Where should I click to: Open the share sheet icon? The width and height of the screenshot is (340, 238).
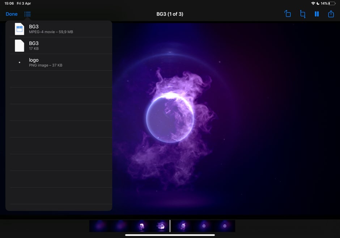pos(331,14)
